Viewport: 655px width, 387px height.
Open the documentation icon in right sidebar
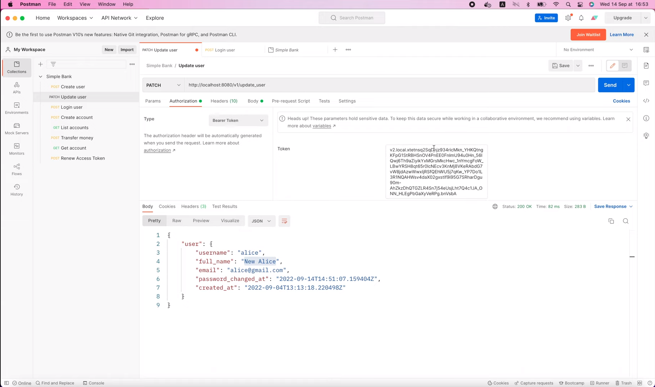(x=646, y=66)
